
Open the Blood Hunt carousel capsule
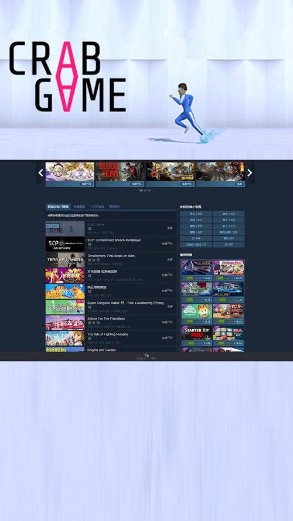click(120, 174)
